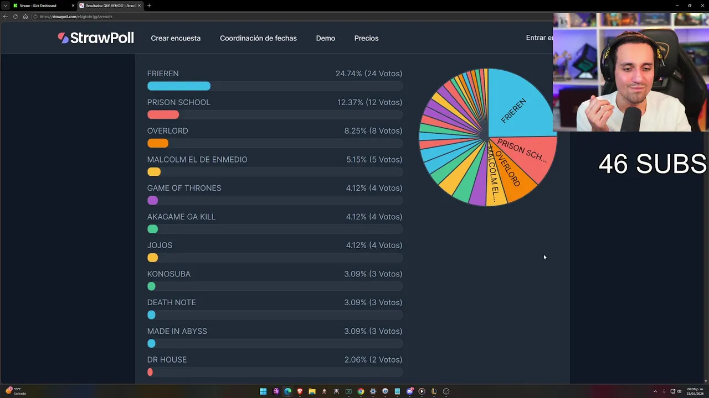709x398 pixels.
Task: Click the GAME OF THRONES label
Action: 184,188
